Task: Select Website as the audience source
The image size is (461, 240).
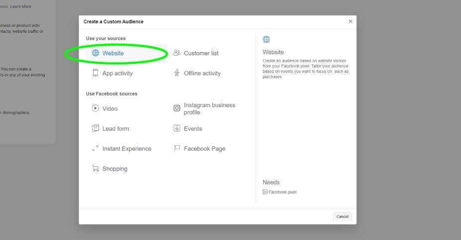Action: pos(113,53)
